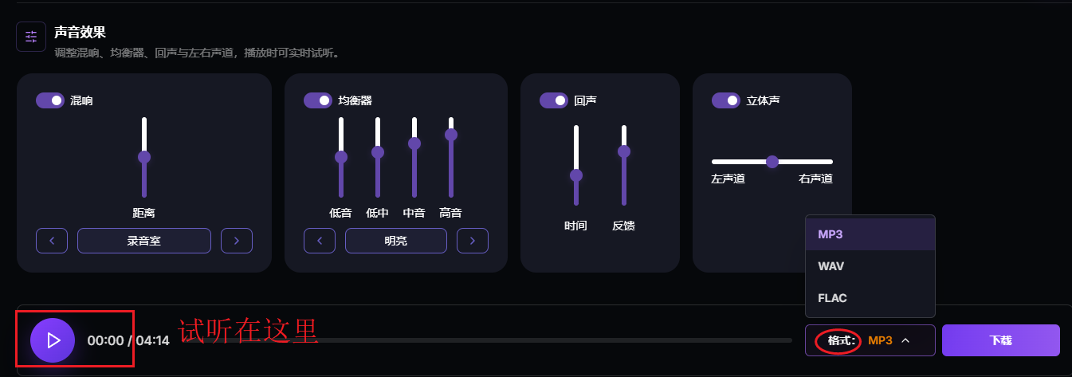Click the 录音室 reverb preset box

point(144,241)
